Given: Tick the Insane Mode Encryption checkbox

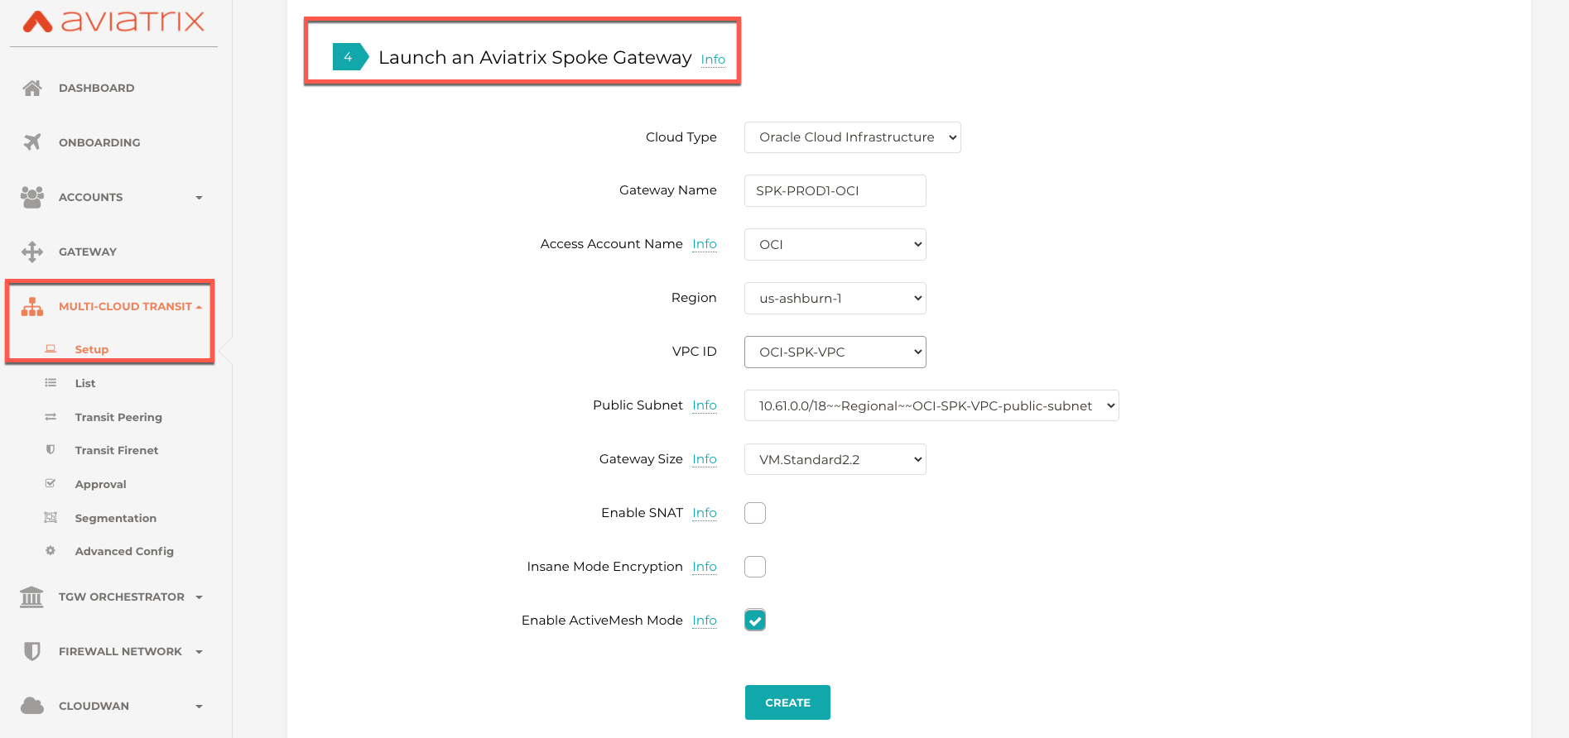Looking at the screenshot, I should 755,567.
